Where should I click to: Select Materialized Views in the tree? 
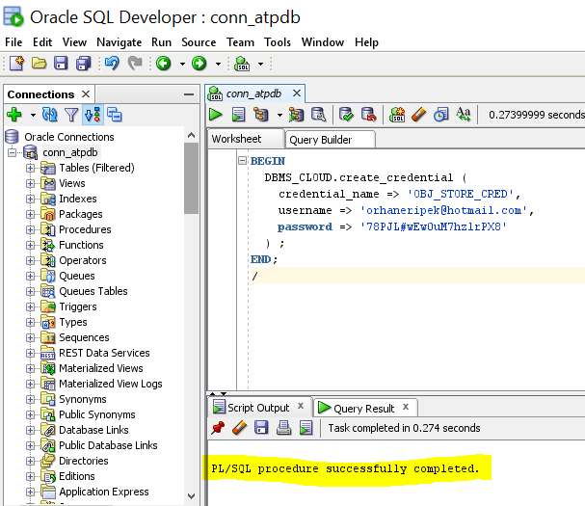pyautogui.click(x=100, y=368)
